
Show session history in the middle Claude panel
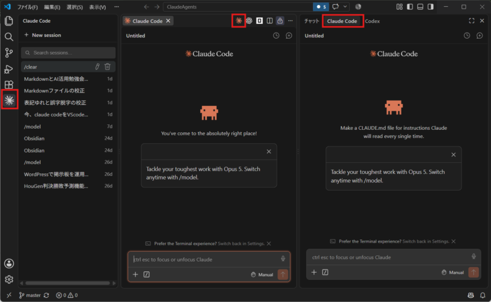276,36
